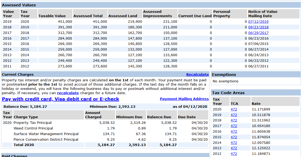Open TCA 472 link for tax year 2018
Image resolution: width=303 pixels, height=157 pixels.
[x=234, y=120]
